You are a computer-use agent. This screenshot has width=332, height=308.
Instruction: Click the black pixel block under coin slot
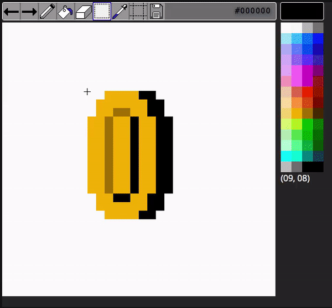pyautogui.click(x=122, y=198)
